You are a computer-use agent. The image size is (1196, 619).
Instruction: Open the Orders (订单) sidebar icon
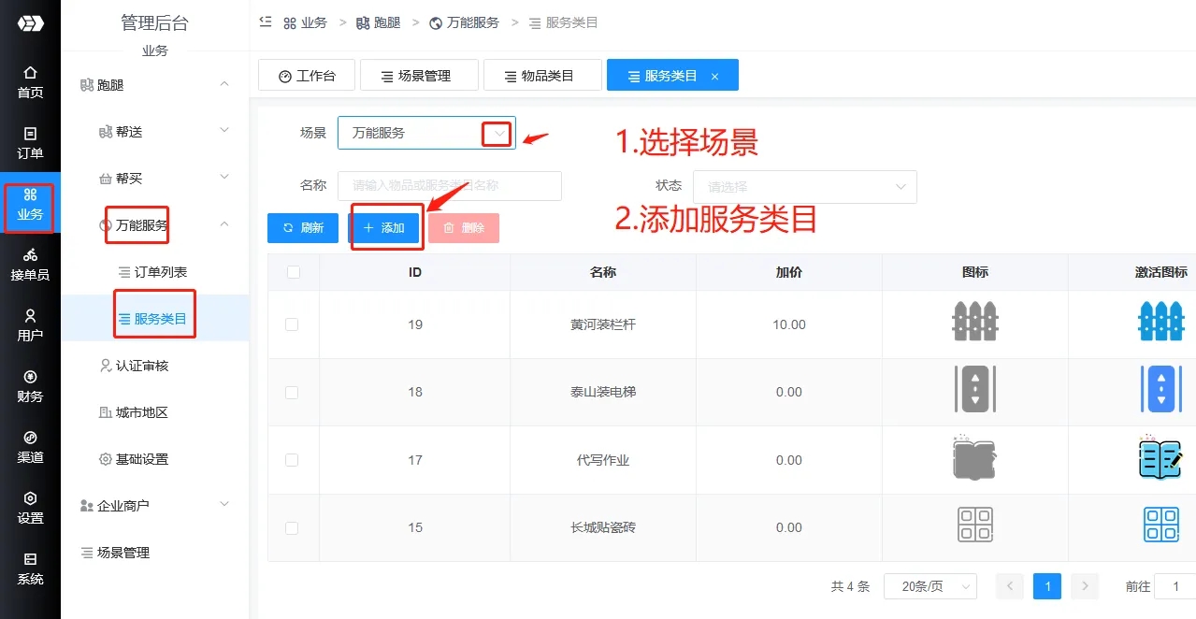(30, 142)
